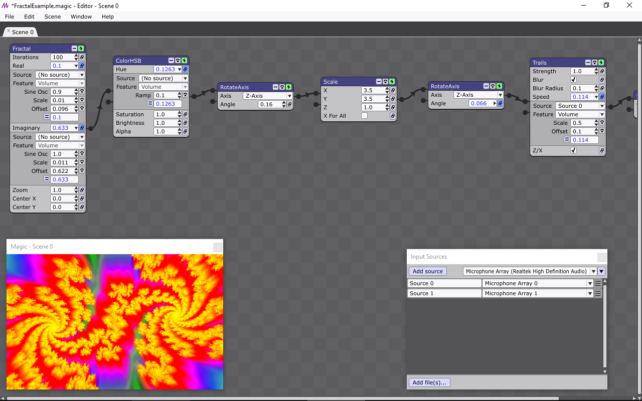Open the Axis dropdown in first RotateAxis (0.16)
Screen dimensions: 642x401
point(268,96)
